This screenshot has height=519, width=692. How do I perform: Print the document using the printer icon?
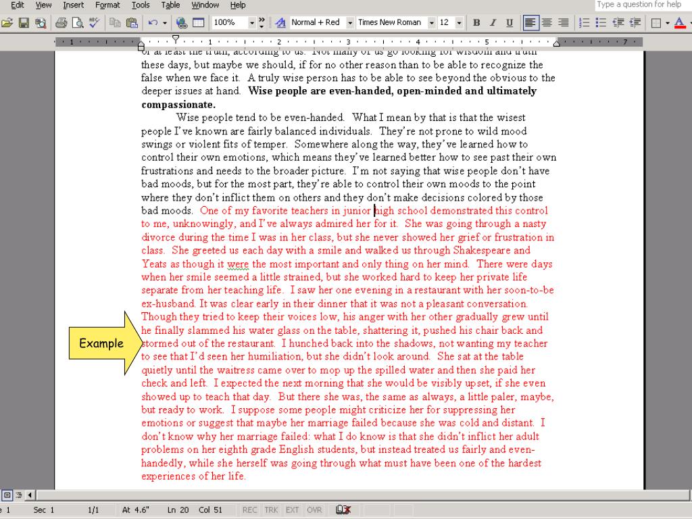[61, 22]
